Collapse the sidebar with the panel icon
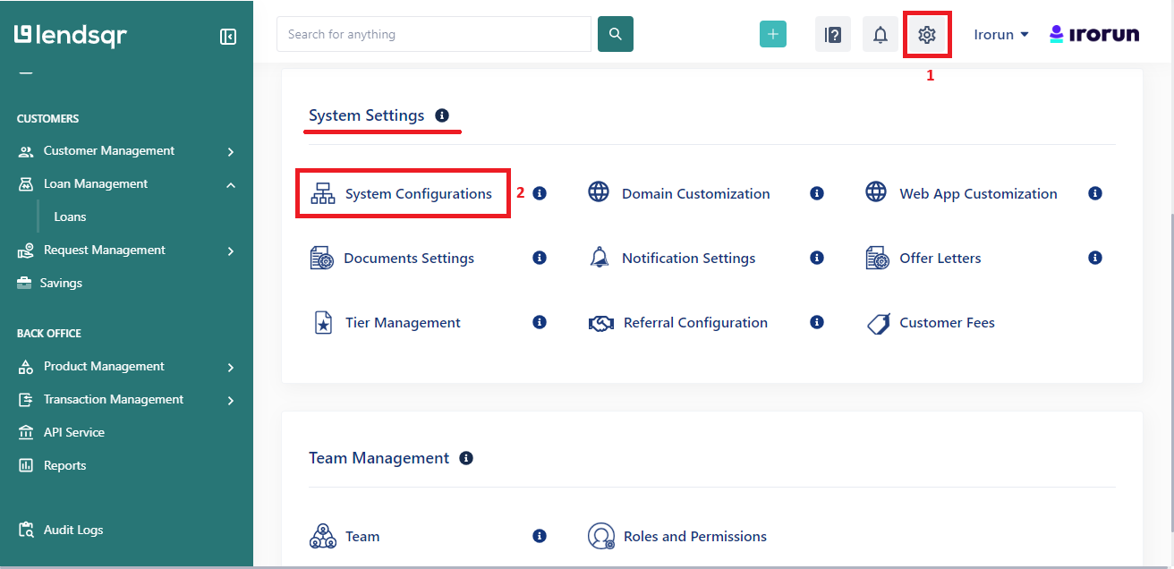The image size is (1174, 569). pyautogui.click(x=228, y=36)
